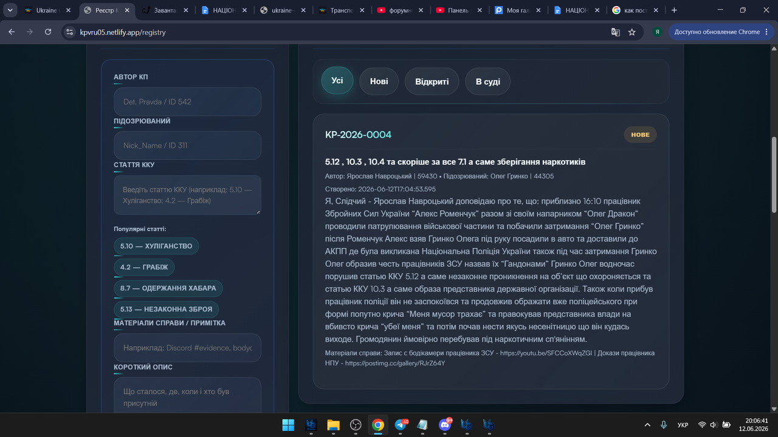Click the browser Forward arrow
Image resolution: width=778 pixels, height=437 pixels.
tap(30, 32)
